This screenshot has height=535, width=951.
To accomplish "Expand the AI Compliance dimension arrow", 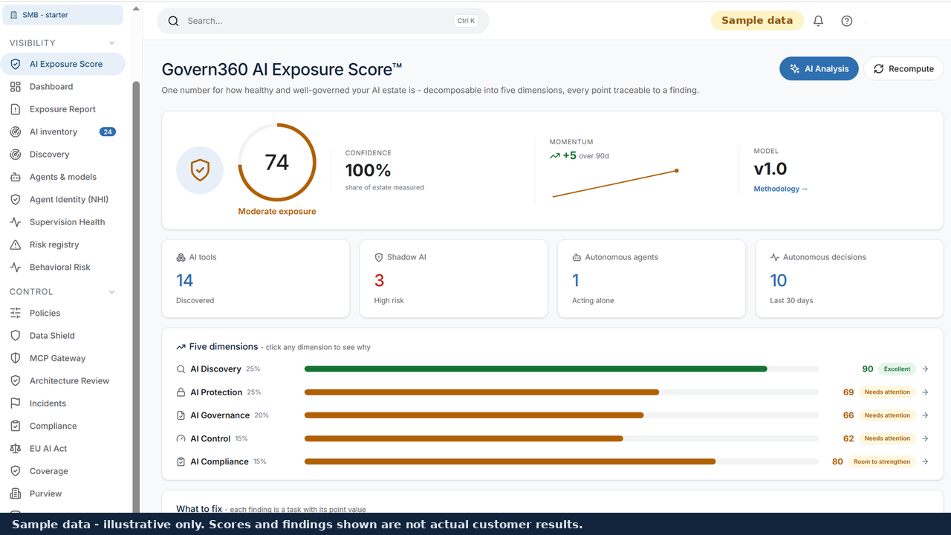I will pyautogui.click(x=925, y=461).
